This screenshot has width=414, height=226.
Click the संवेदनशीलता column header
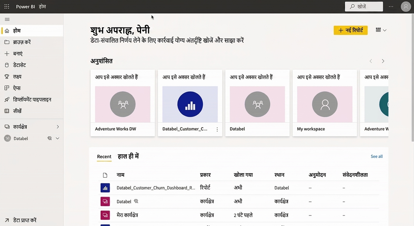coord(355,175)
